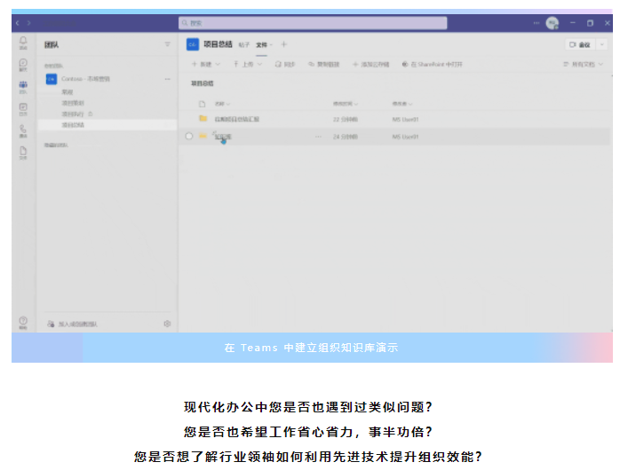Switch to the Posts (帖子) tab
The width and height of the screenshot is (628, 470).
pyautogui.click(x=244, y=45)
